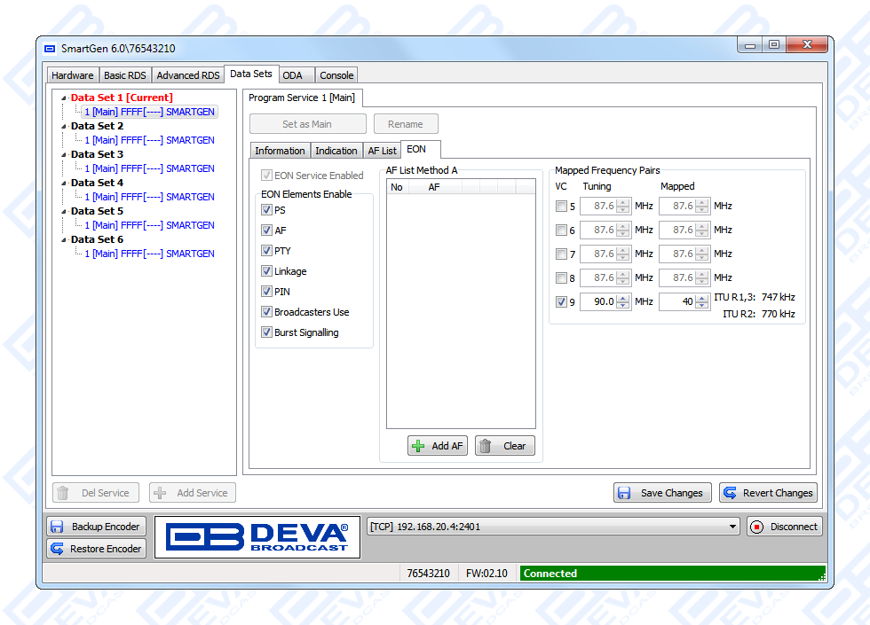870x625 pixels.
Task: Collapse the Data Set 4 tree node
Action: (64, 183)
